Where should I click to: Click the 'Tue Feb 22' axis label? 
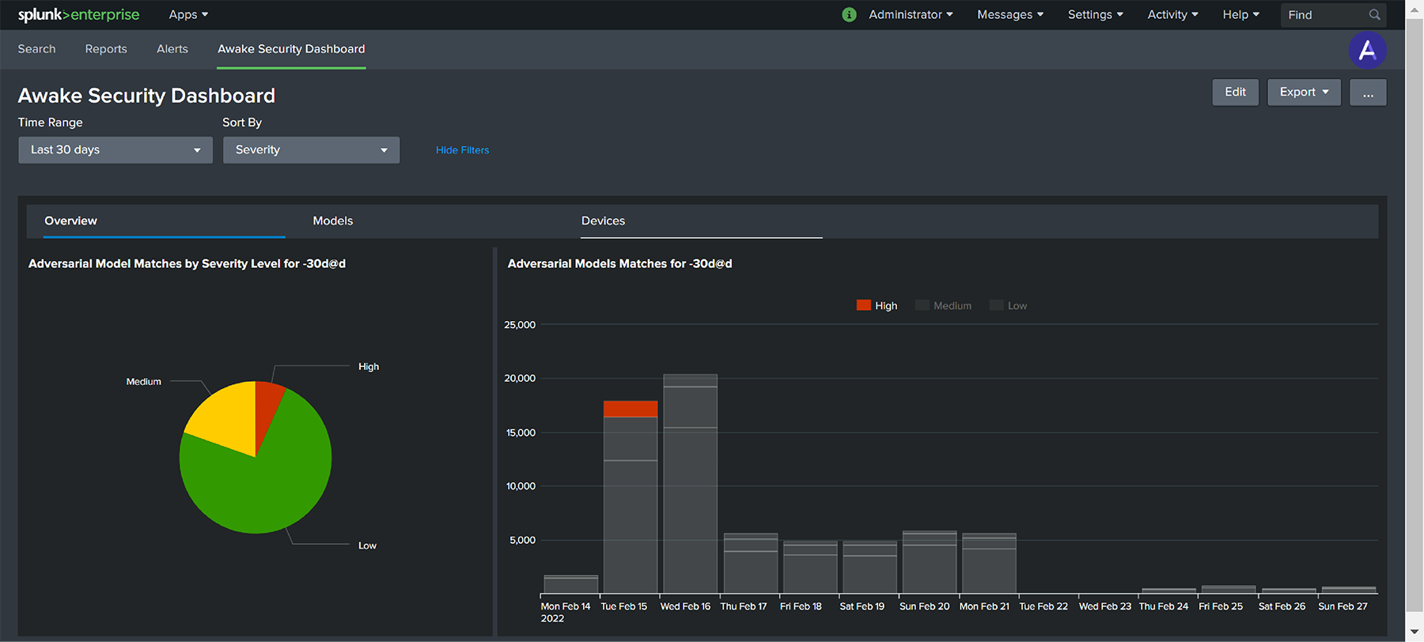point(1043,606)
